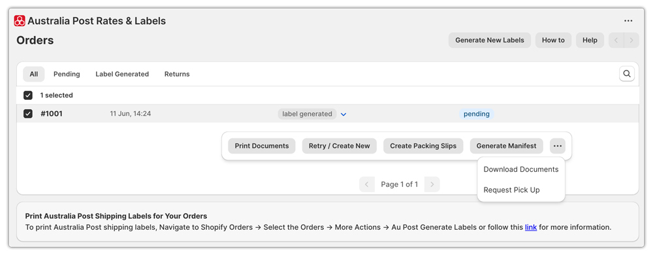Click the pending status badge
The image size is (653, 256).
tap(477, 114)
